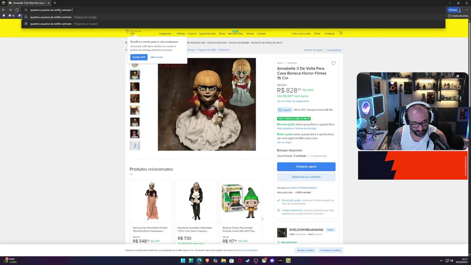The width and height of the screenshot is (471, 265).
Task: Open the Windows Start button
Action: pyautogui.click(x=183, y=261)
